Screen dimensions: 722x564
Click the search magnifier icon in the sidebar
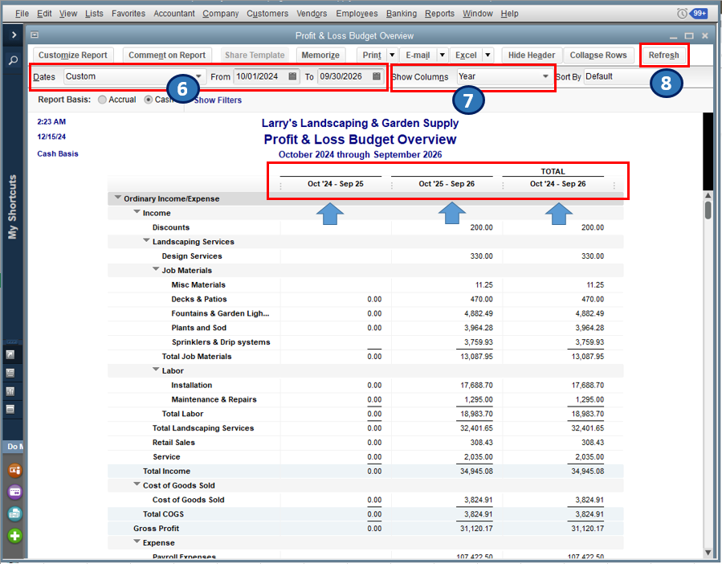pos(14,60)
